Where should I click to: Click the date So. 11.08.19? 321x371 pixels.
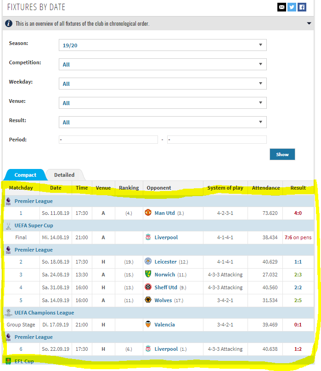coord(56,213)
